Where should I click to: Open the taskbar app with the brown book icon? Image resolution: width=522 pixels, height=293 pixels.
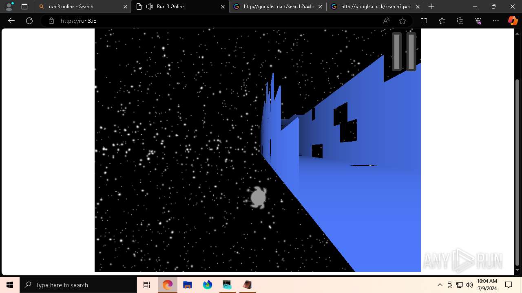(x=247, y=285)
